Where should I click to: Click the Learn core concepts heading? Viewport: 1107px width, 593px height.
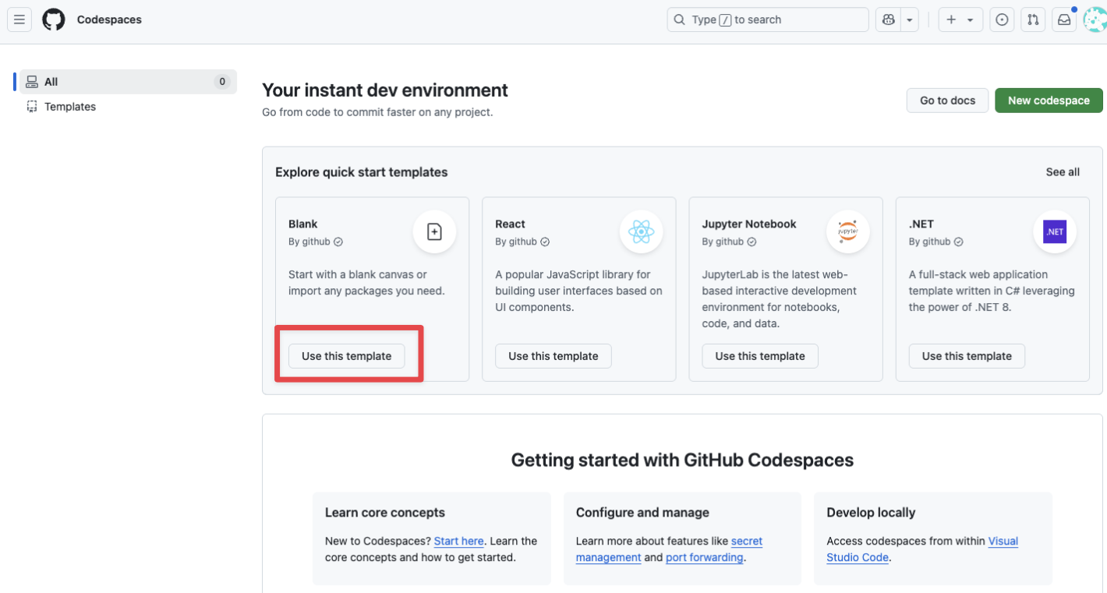385,513
